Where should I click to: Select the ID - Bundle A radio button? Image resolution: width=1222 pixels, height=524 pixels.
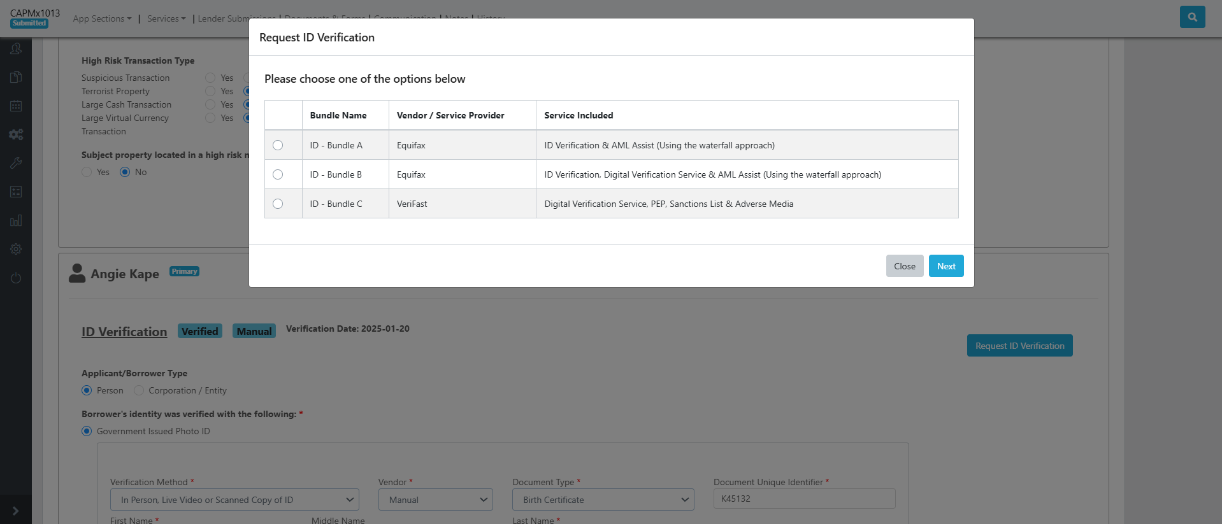(278, 145)
